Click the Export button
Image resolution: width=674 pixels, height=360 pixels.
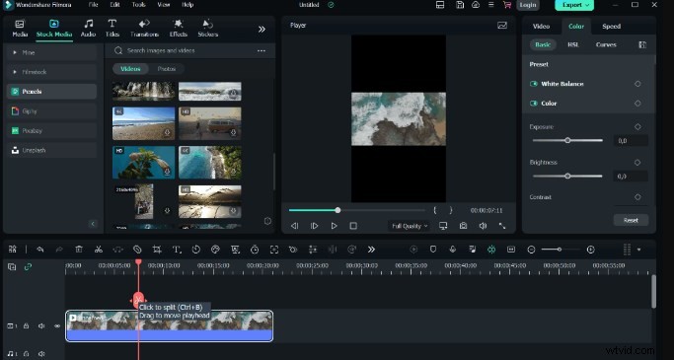pyautogui.click(x=574, y=5)
